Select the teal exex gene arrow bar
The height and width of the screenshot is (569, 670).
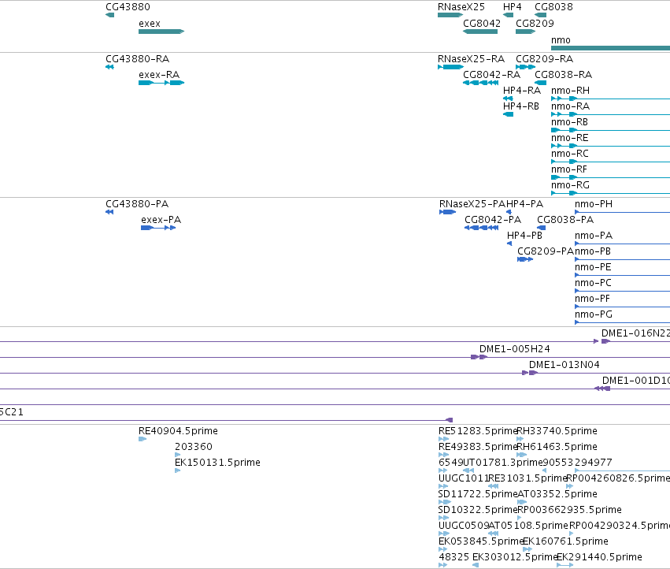tap(161, 32)
